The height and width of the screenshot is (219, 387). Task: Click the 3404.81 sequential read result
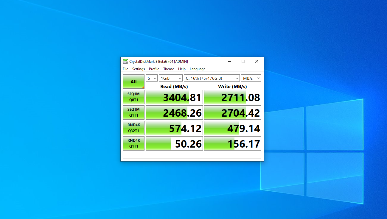[x=174, y=97]
